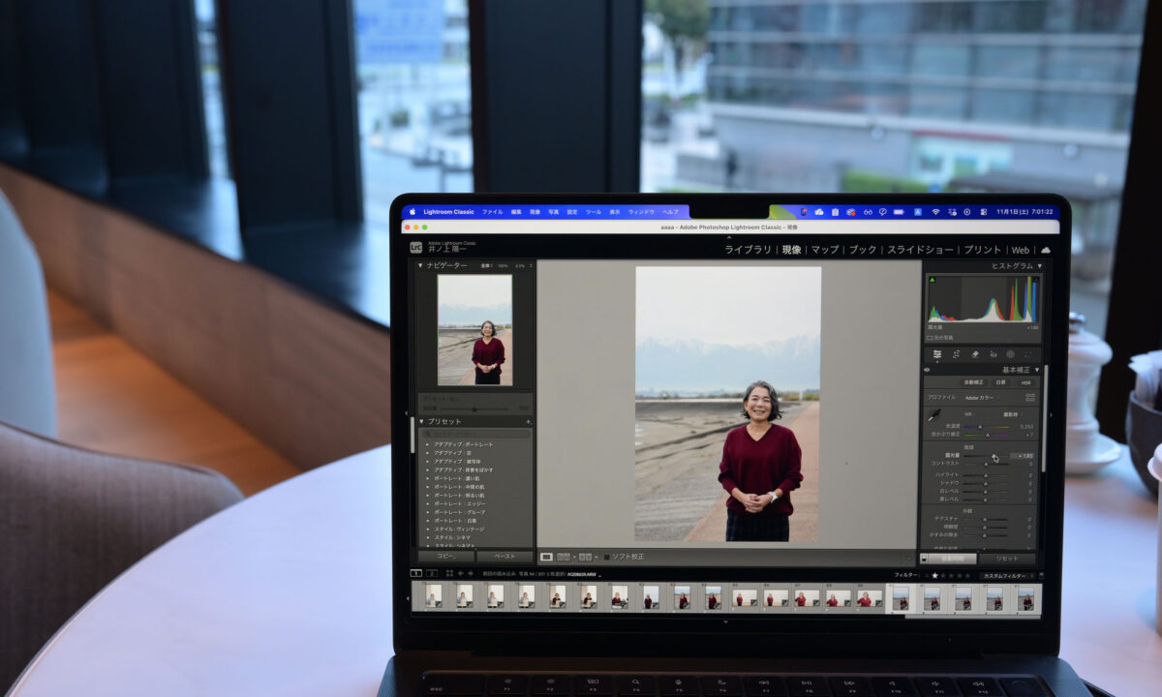Go to next photo arrow above filmstrip
This screenshot has width=1162, height=697.
pos(471,573)
